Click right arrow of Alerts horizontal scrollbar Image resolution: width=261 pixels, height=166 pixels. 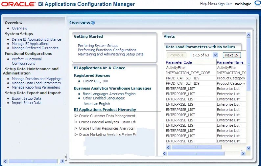click(x=243, y=154)
